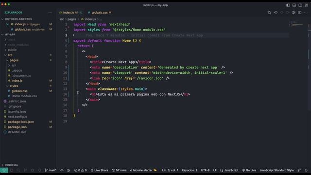This screenshot has height=175, width=311.
Task: Open the package-lock.json file
Action: pyautogui.click(x=20, y=122)
